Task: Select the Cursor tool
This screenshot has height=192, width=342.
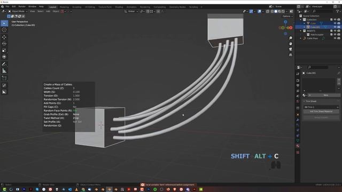Action: 4,30
